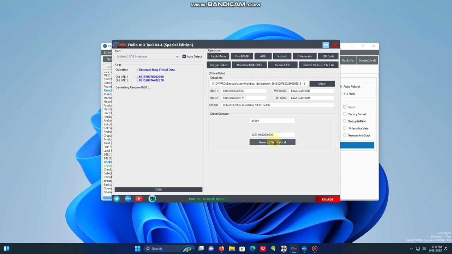Minimize Hello AIO Tool with blue icon

pos(326,45)
